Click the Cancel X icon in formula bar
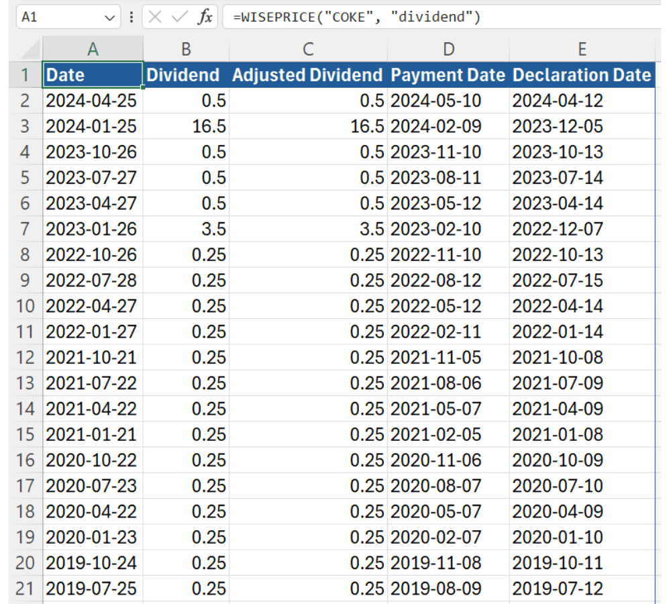The height and width of the screenshot is (604, 667). point(156,17)
